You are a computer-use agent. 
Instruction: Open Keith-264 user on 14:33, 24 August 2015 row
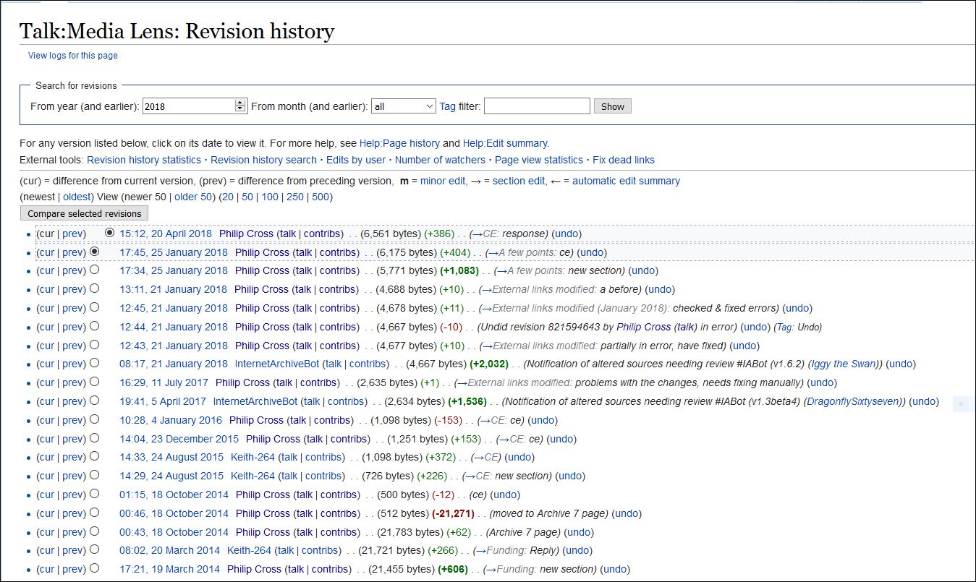[x=253, y=457]
